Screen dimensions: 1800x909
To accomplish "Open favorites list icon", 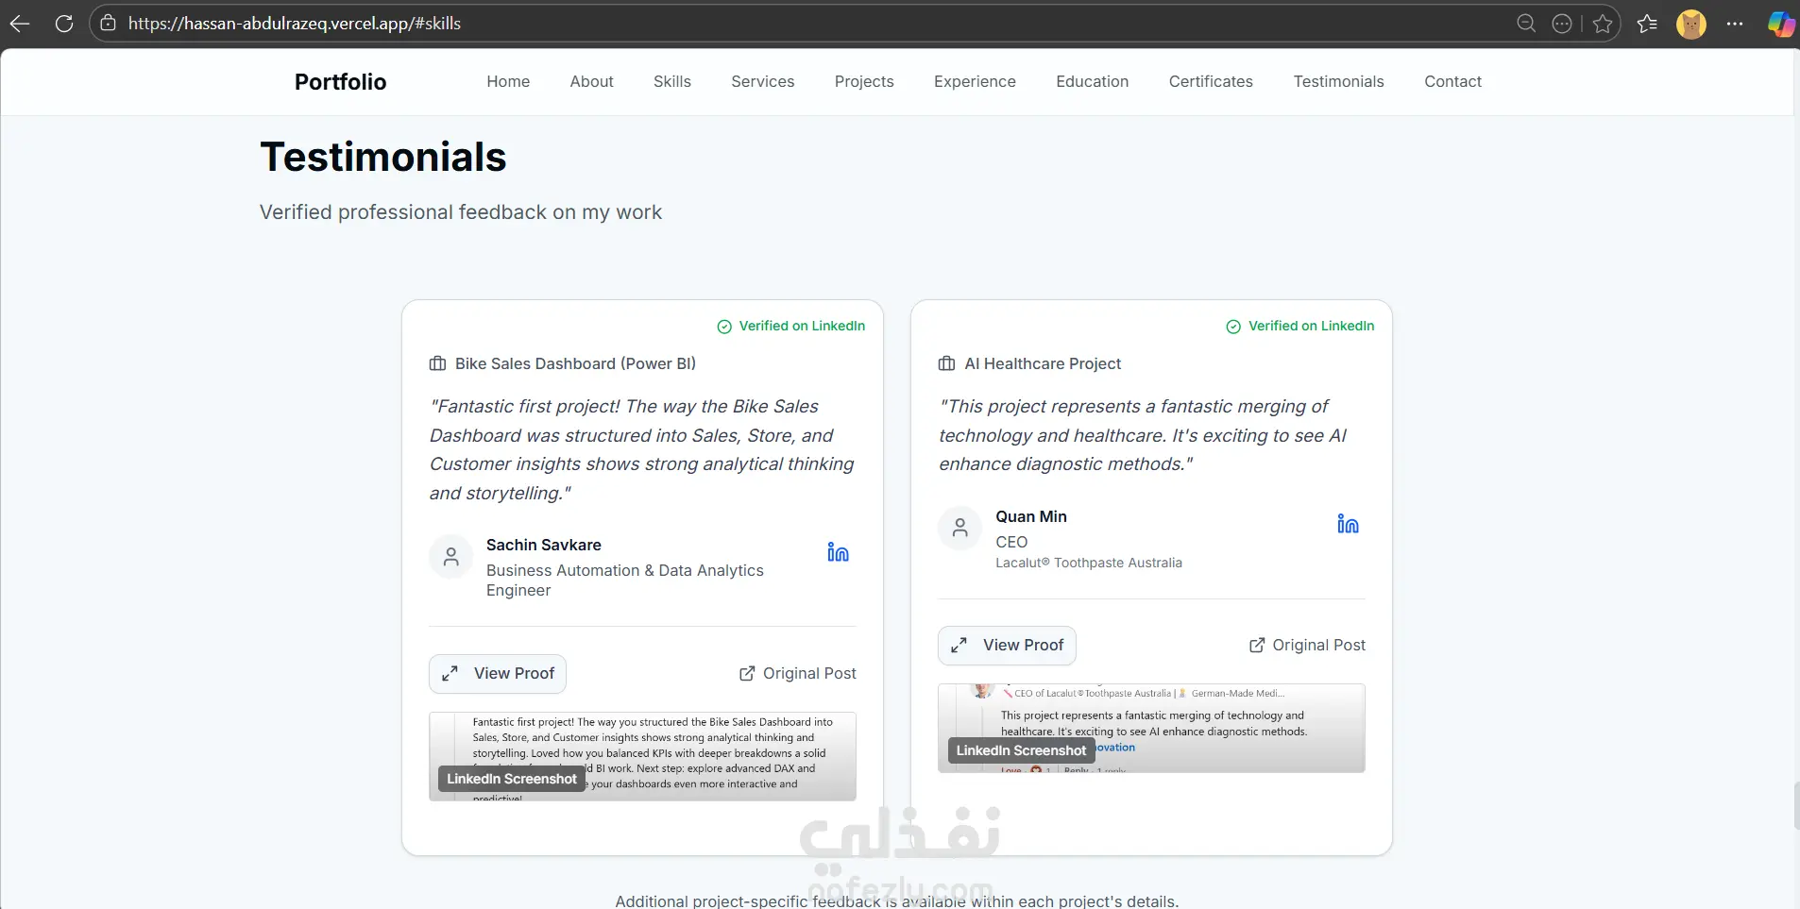I will point(1648,24).
